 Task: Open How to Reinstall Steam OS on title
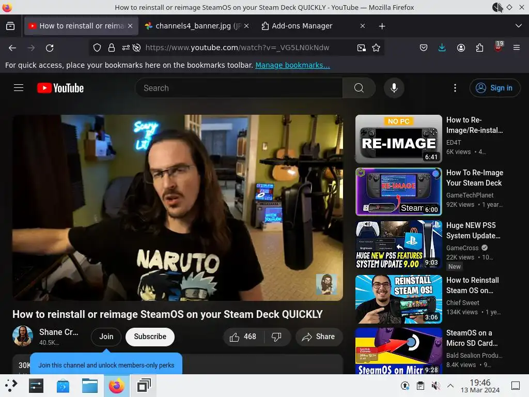coord(472,285)
